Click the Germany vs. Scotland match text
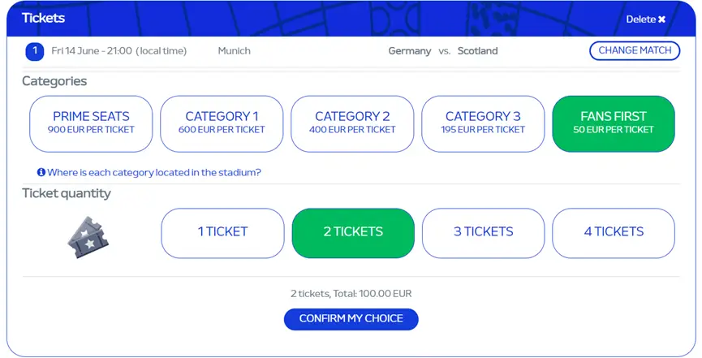This screenshot has height=358, width=702. pyautogui.click(x=443, y=51)
